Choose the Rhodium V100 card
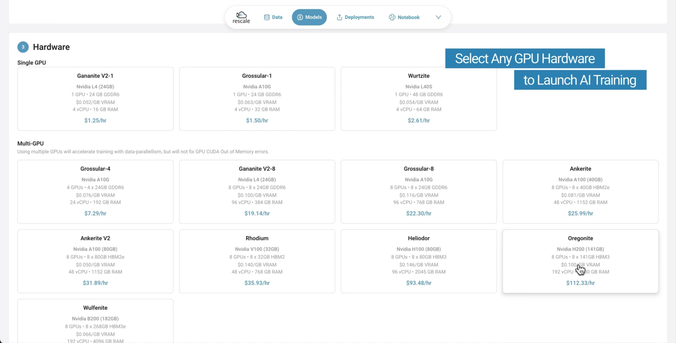 257,261
